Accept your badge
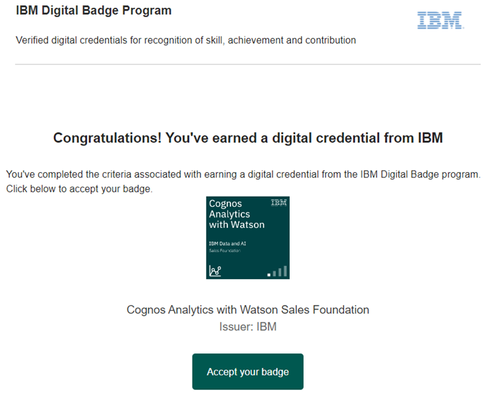Viewport: 491px width, 394px height. (248, 372)
